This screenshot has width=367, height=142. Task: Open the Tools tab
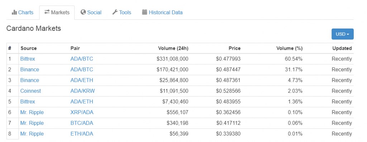click(122, 13)
